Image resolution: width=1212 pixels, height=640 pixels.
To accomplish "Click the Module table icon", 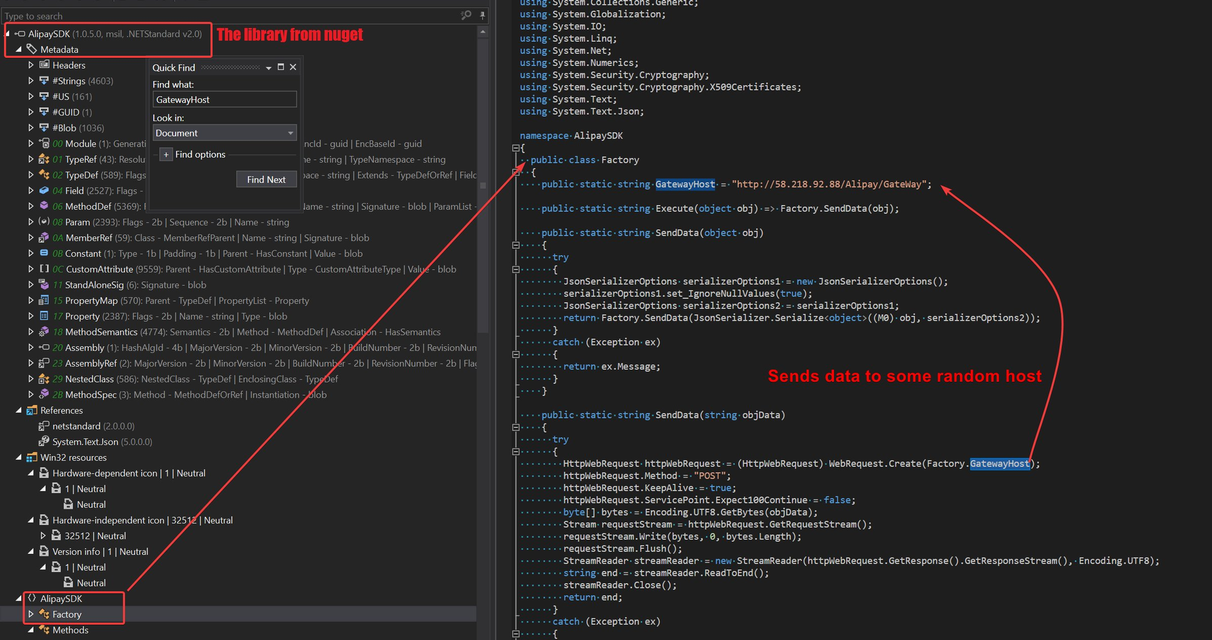I will tap(44, 144).
